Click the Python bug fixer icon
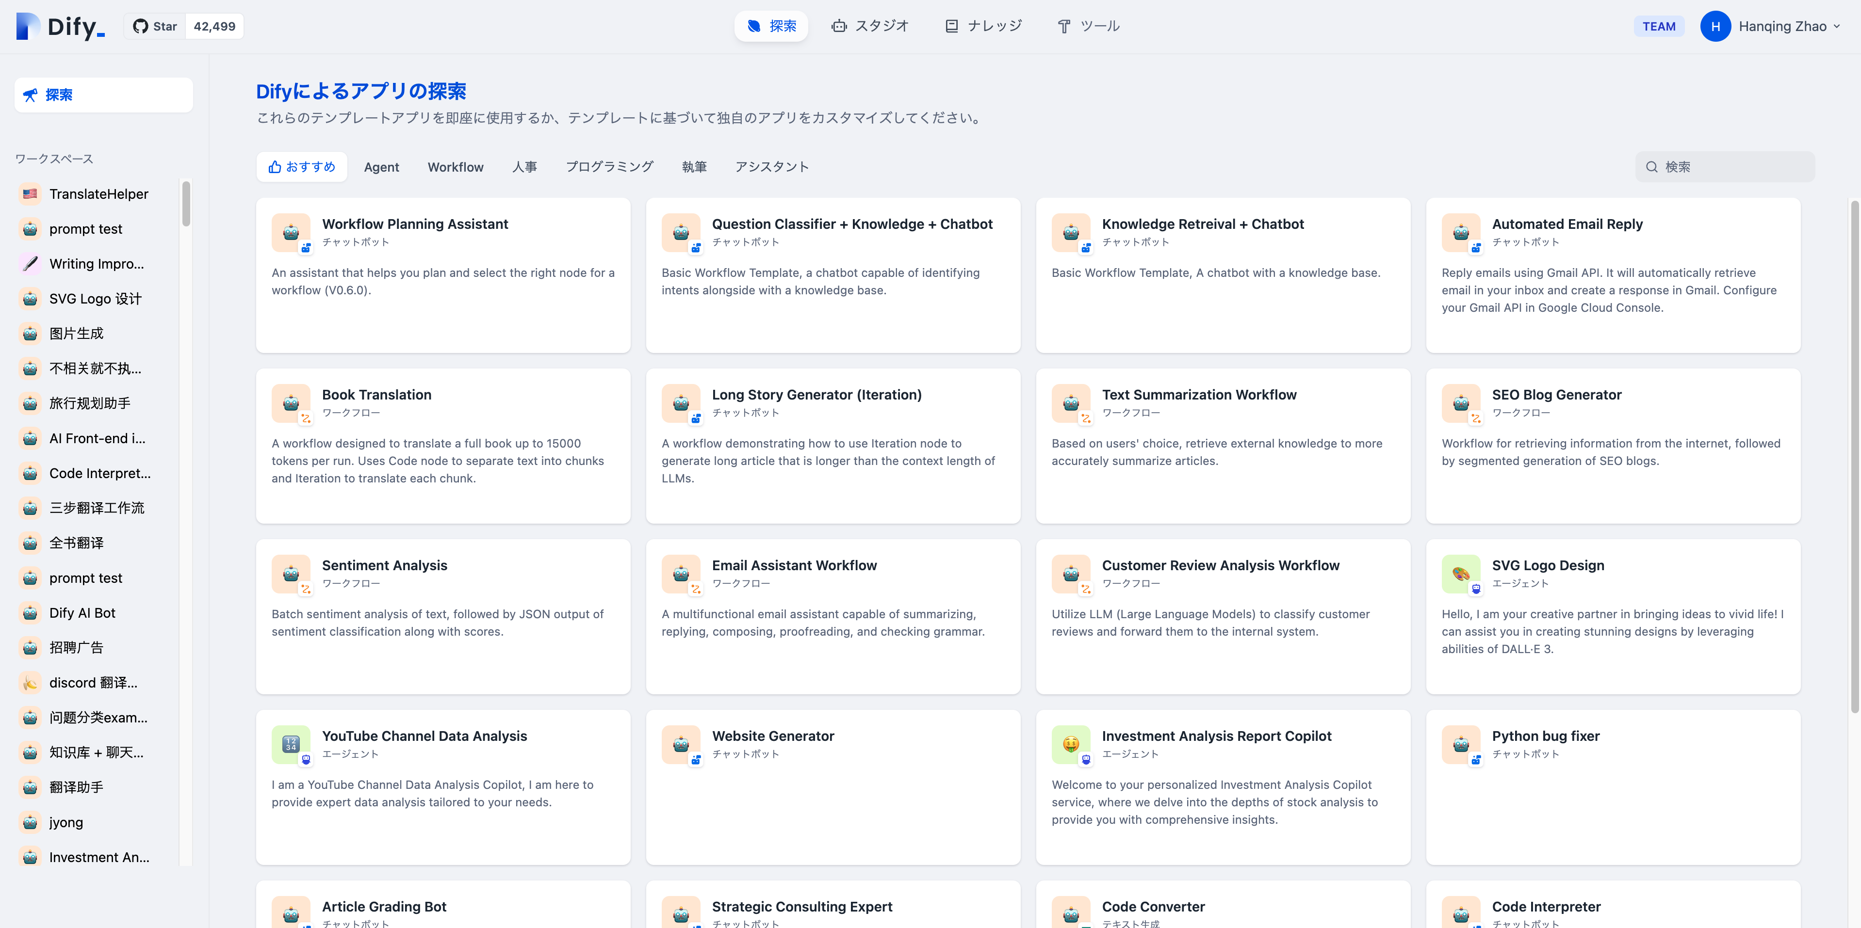The height and width of the screenshot is (928, 1861). [1461, 744]
